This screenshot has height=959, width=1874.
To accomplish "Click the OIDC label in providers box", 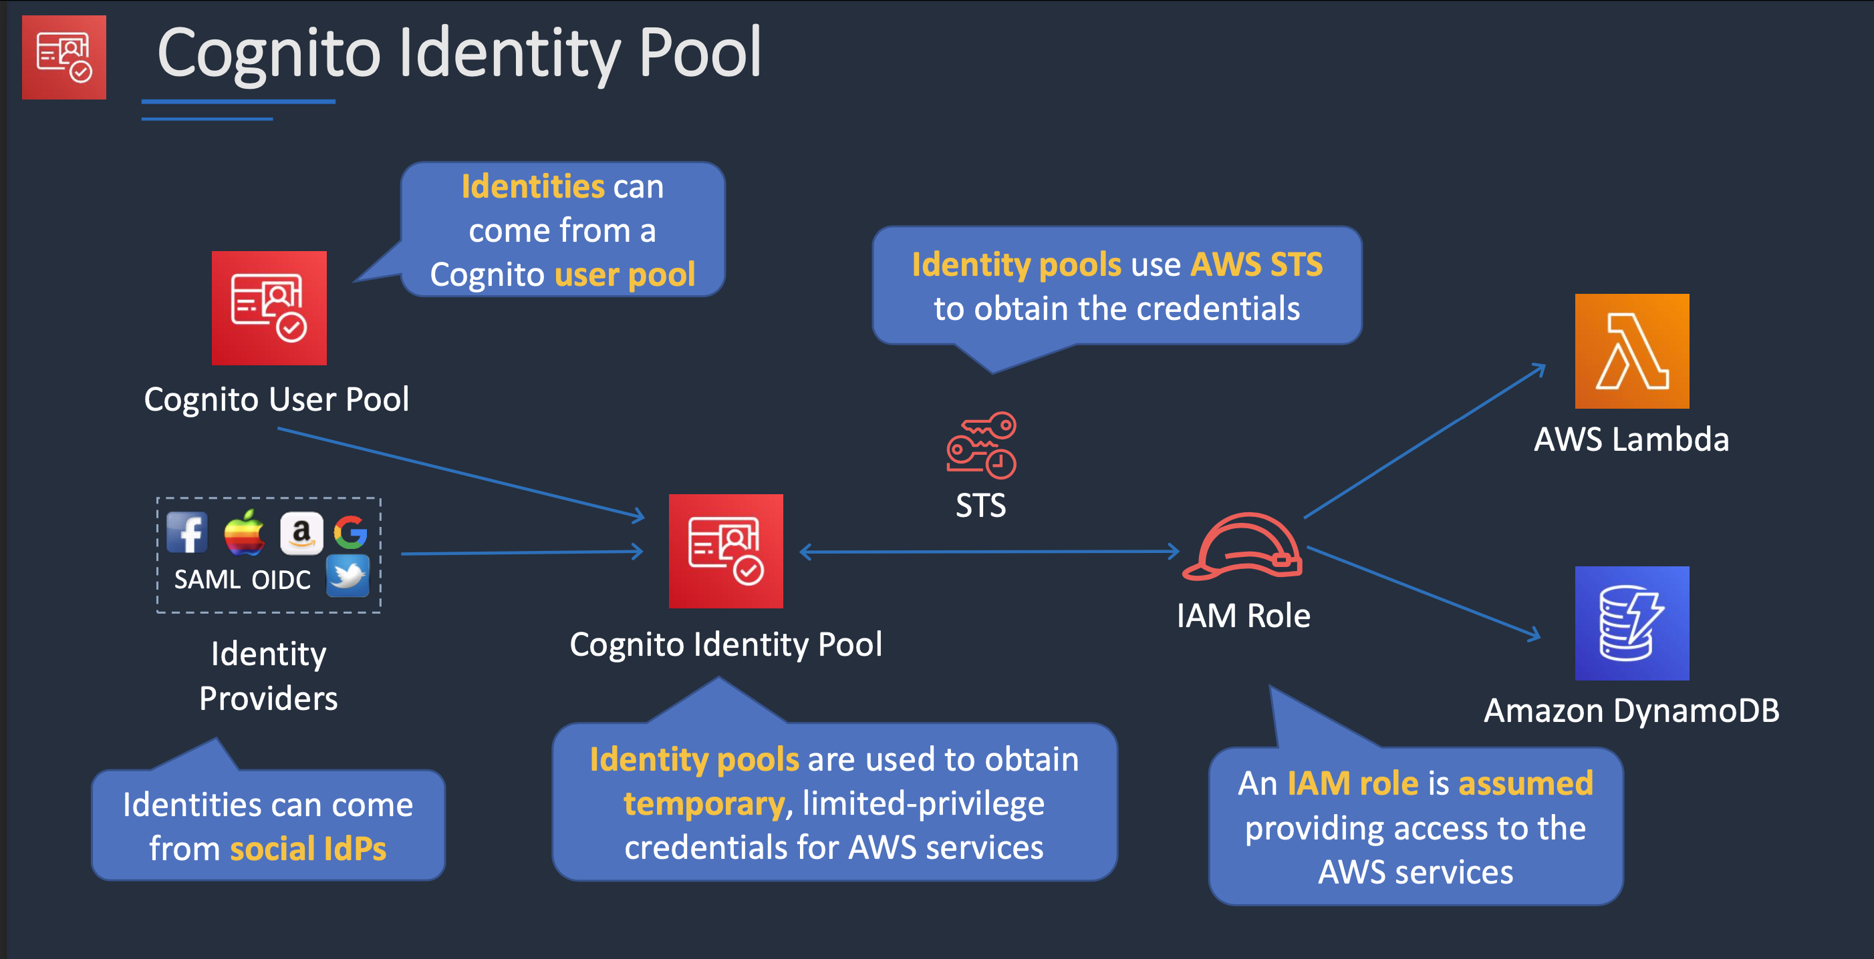I will pyautogui.click(x=281, y=580).
